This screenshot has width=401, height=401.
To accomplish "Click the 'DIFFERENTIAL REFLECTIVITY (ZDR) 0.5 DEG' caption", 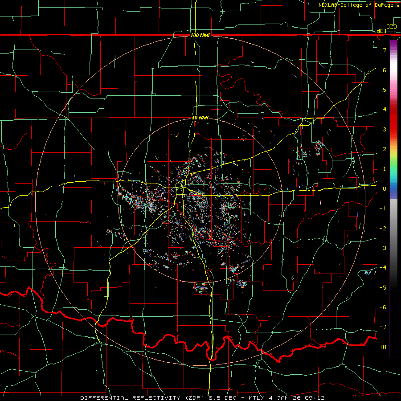I will click(x=160, y=398).
